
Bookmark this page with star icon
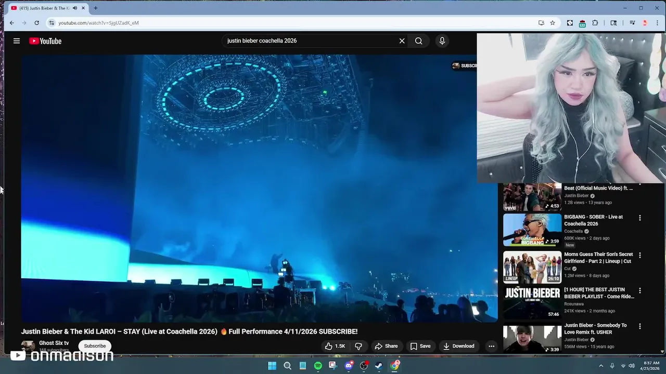553,23
